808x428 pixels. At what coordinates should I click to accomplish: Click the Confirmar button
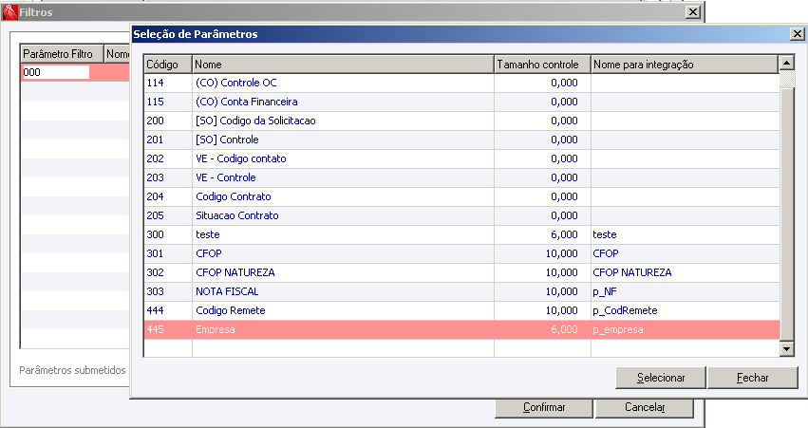tap(544, 407)
